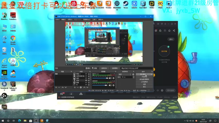The image size is (219, 123).
Task: Open the View (V) menu in OBS
Action: [x=70, y=19]
